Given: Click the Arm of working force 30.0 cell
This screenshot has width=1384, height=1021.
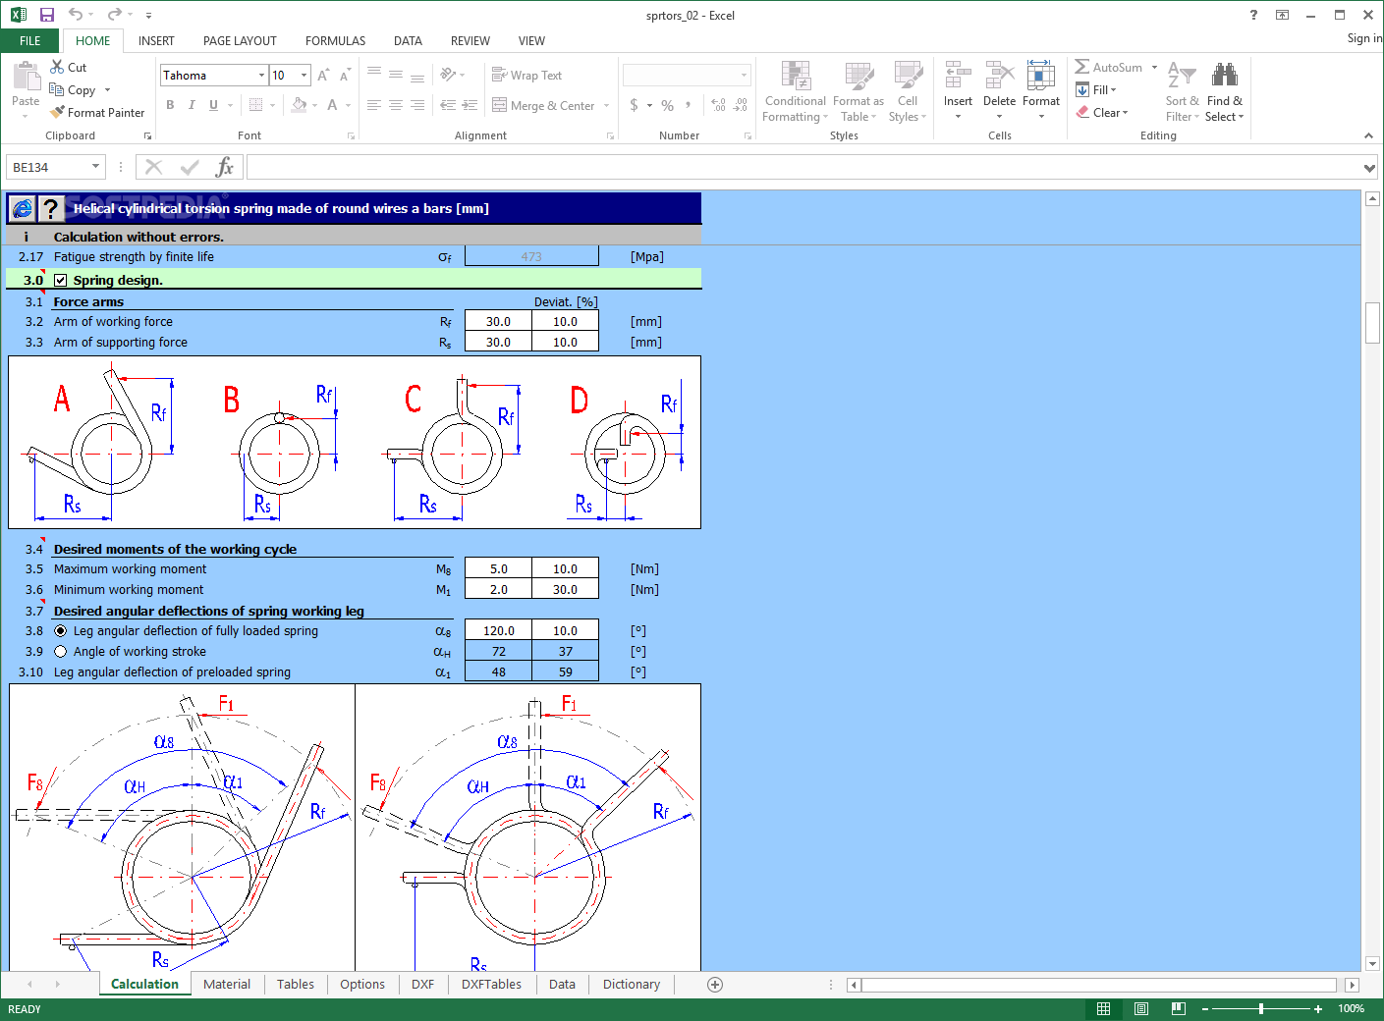Looking at the screenshot, I should pyautogui.click(x=499, y=322).
